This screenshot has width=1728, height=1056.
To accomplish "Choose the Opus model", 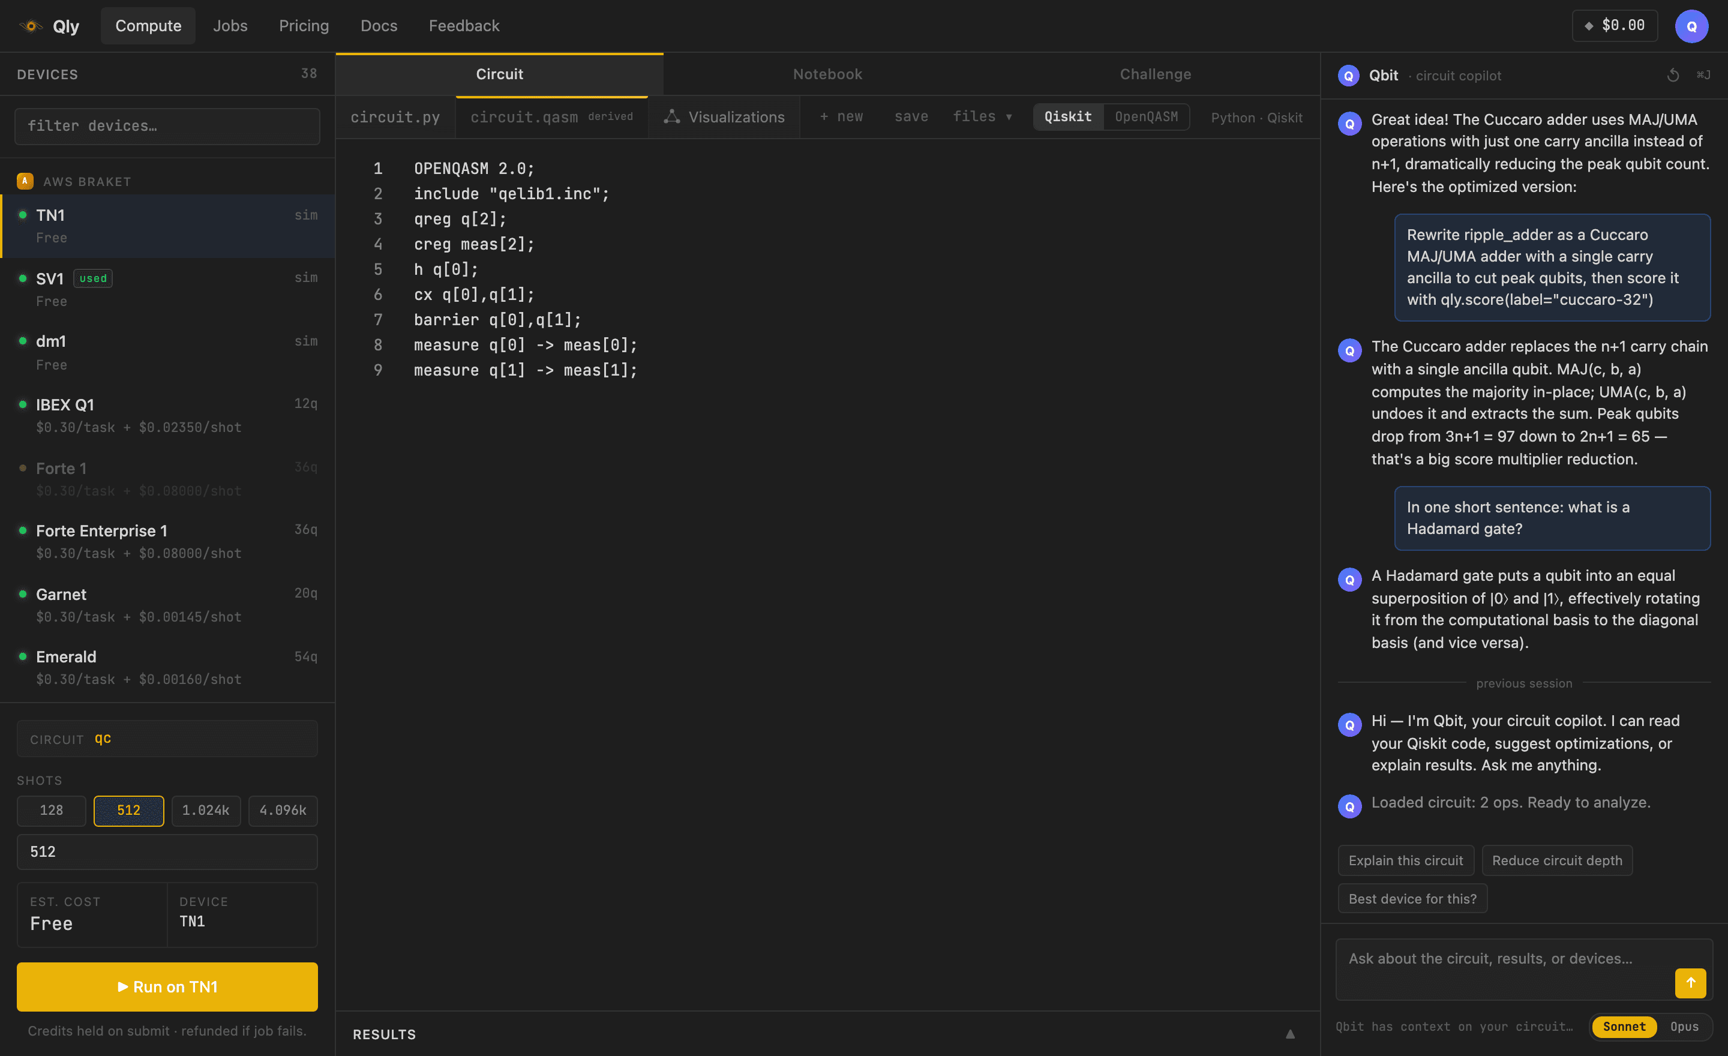I will (1685, 1027).
